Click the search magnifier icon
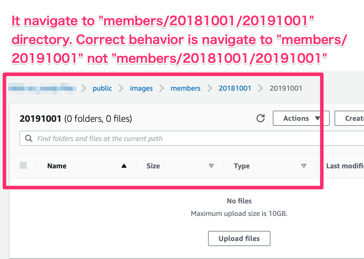364x259 pixels. click(29, 138)
